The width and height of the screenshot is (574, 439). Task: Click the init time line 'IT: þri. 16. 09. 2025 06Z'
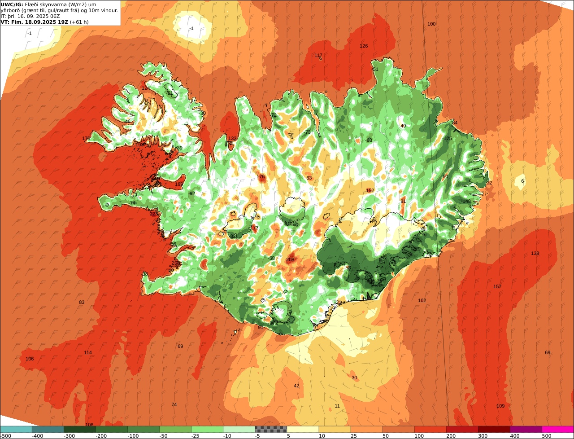coord(30,16)
